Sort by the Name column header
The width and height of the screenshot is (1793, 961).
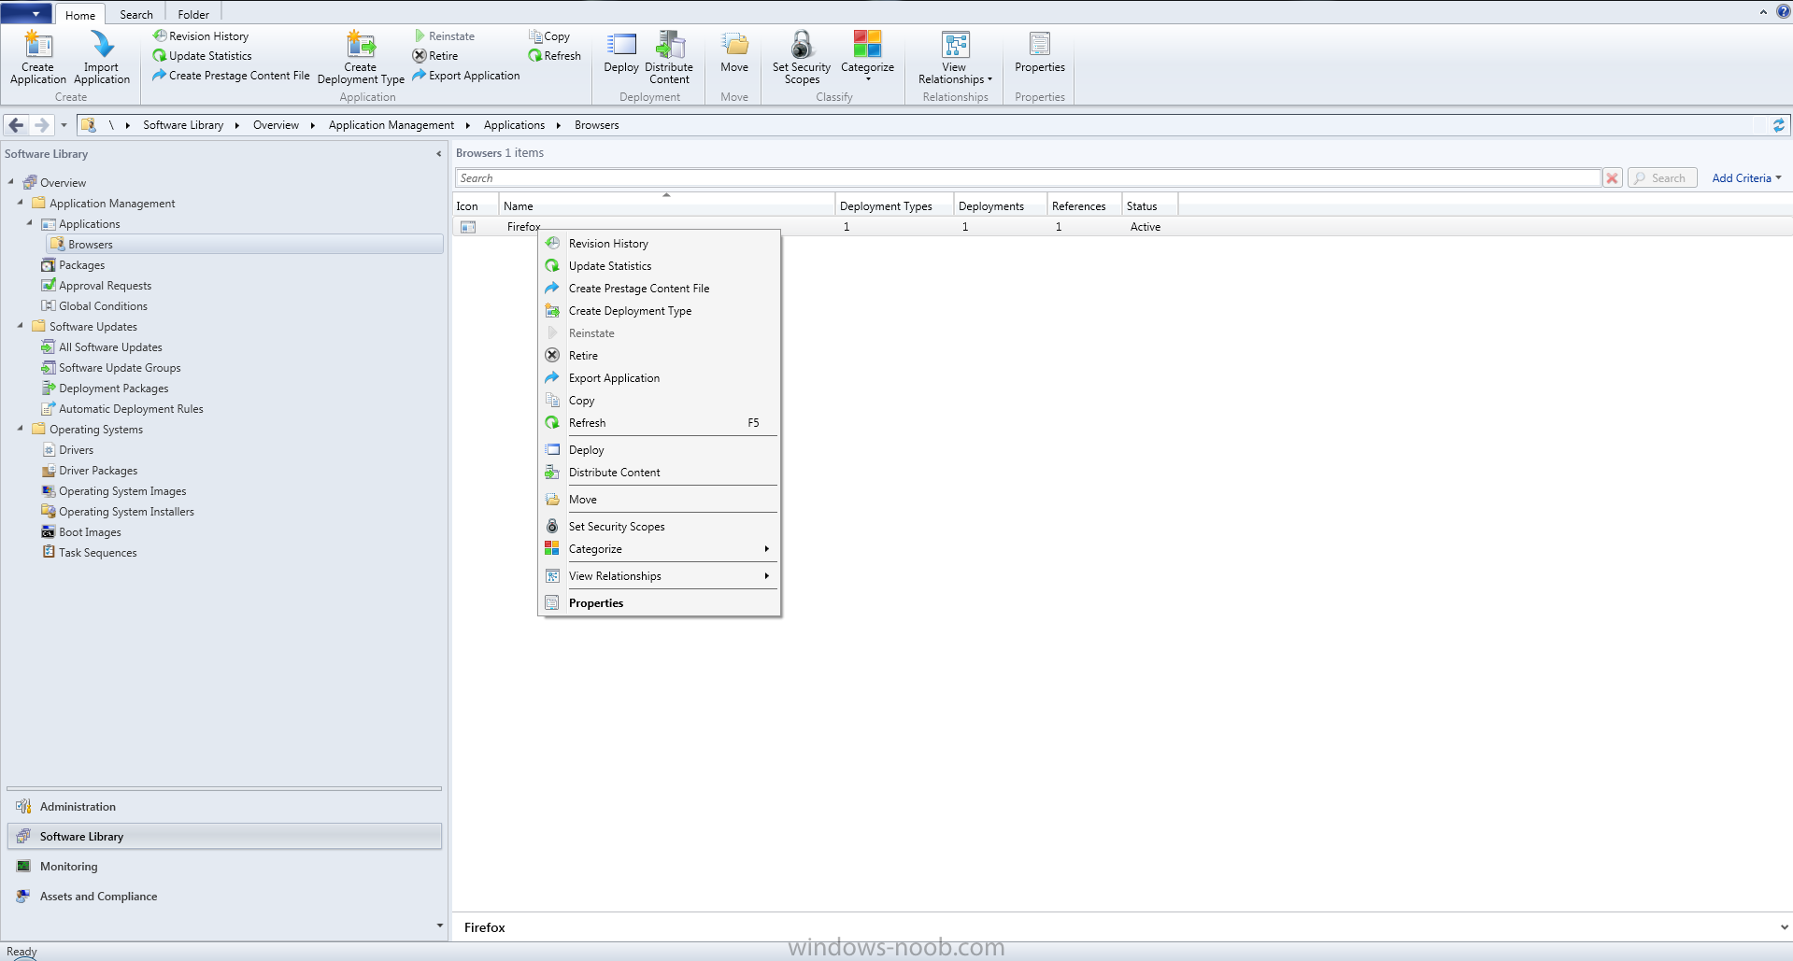pyautogui.click(x=666, y=205)
